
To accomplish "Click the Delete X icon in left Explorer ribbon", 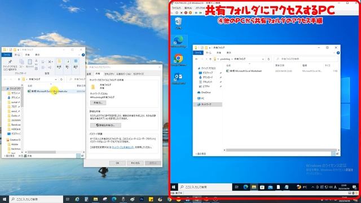I will (50, 61).
